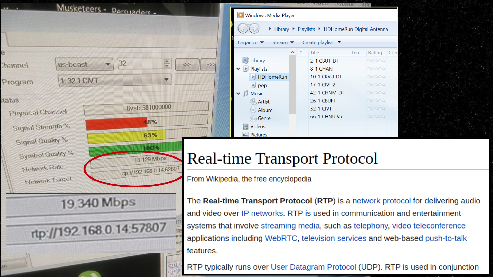Open the Genre category
This screenshot has width=493, height=277.
(264, 118)
